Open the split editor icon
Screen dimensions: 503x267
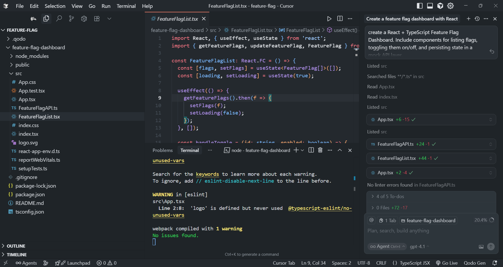(340, 19)
